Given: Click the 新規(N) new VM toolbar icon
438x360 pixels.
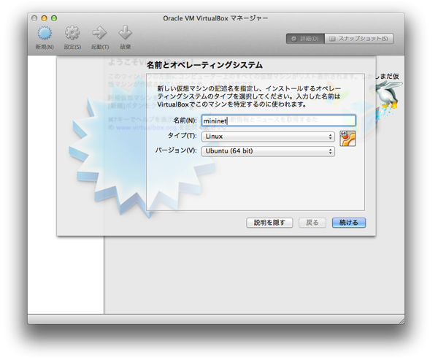Looking at the screenshot, I should click(45, 34).
